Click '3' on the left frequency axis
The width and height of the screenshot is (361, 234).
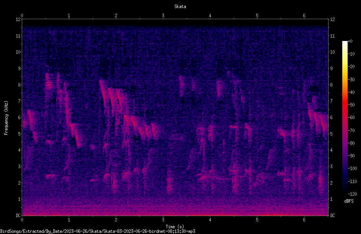point(20,167)
